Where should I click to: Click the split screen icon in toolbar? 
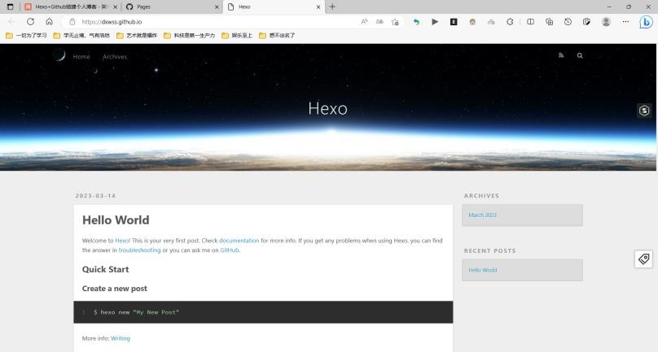pos(530,22)
